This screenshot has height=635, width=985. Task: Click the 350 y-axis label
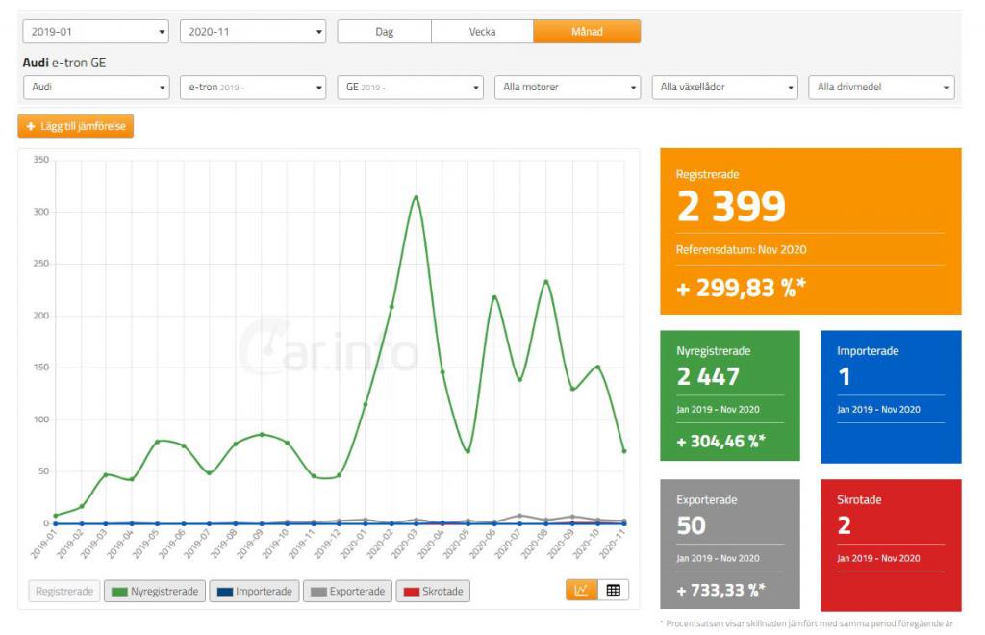coord(40,160)
